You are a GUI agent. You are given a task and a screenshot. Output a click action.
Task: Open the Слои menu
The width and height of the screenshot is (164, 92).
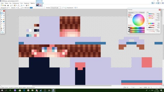point(22,3)
